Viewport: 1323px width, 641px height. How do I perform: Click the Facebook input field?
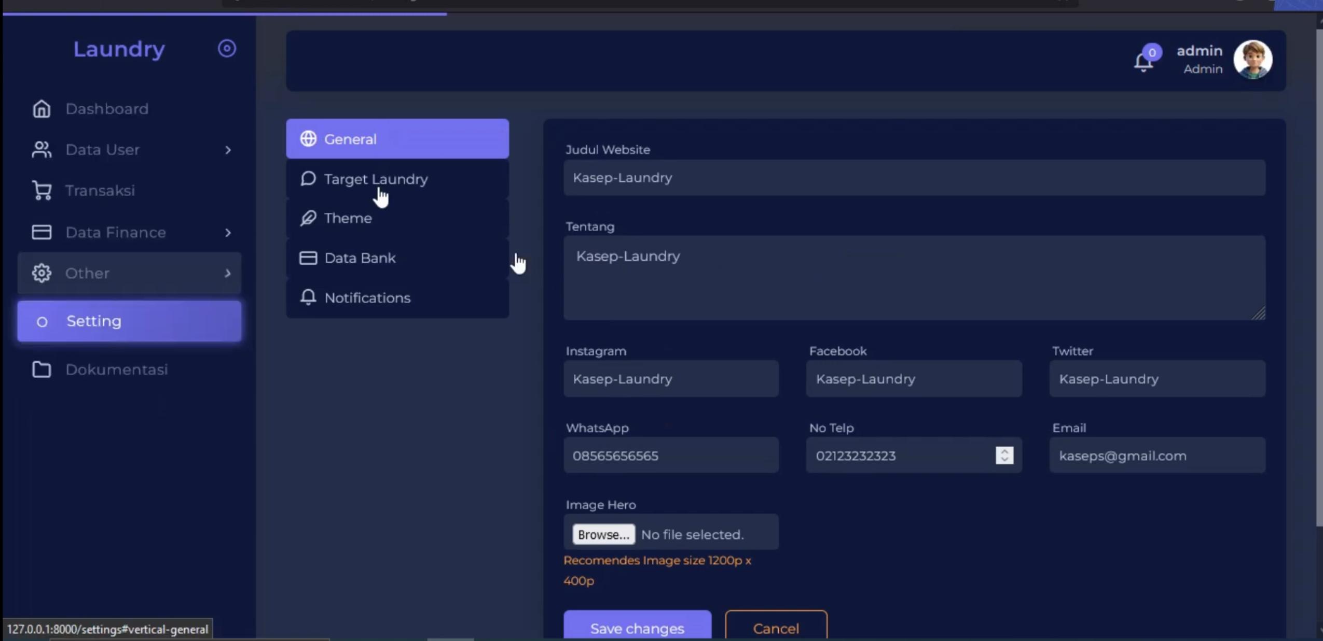914,379
